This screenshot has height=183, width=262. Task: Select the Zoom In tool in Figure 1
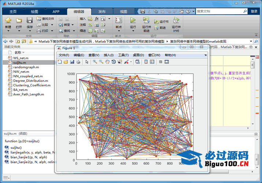point(95,62)
